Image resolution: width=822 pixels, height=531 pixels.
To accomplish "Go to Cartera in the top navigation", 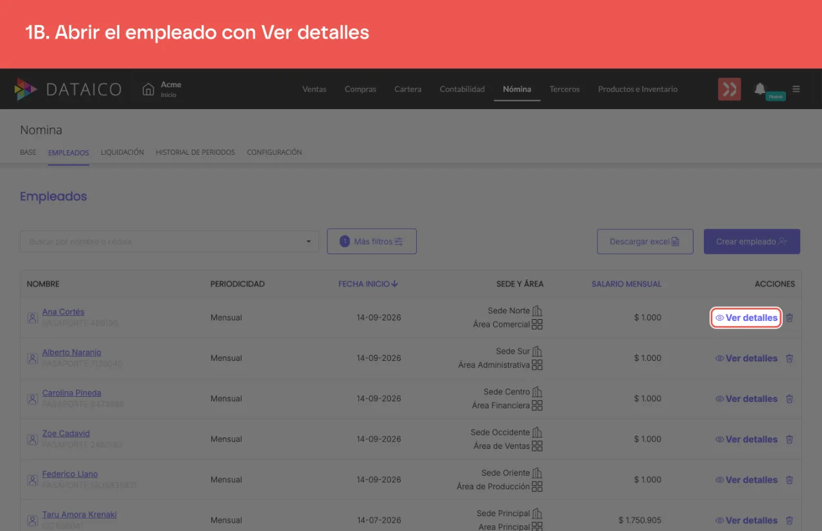I will pyautogui.click(x=408, y=89).
